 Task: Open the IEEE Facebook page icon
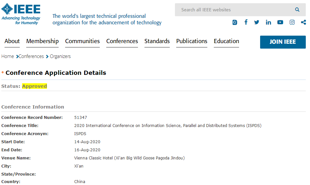click(x=246, y=22)
